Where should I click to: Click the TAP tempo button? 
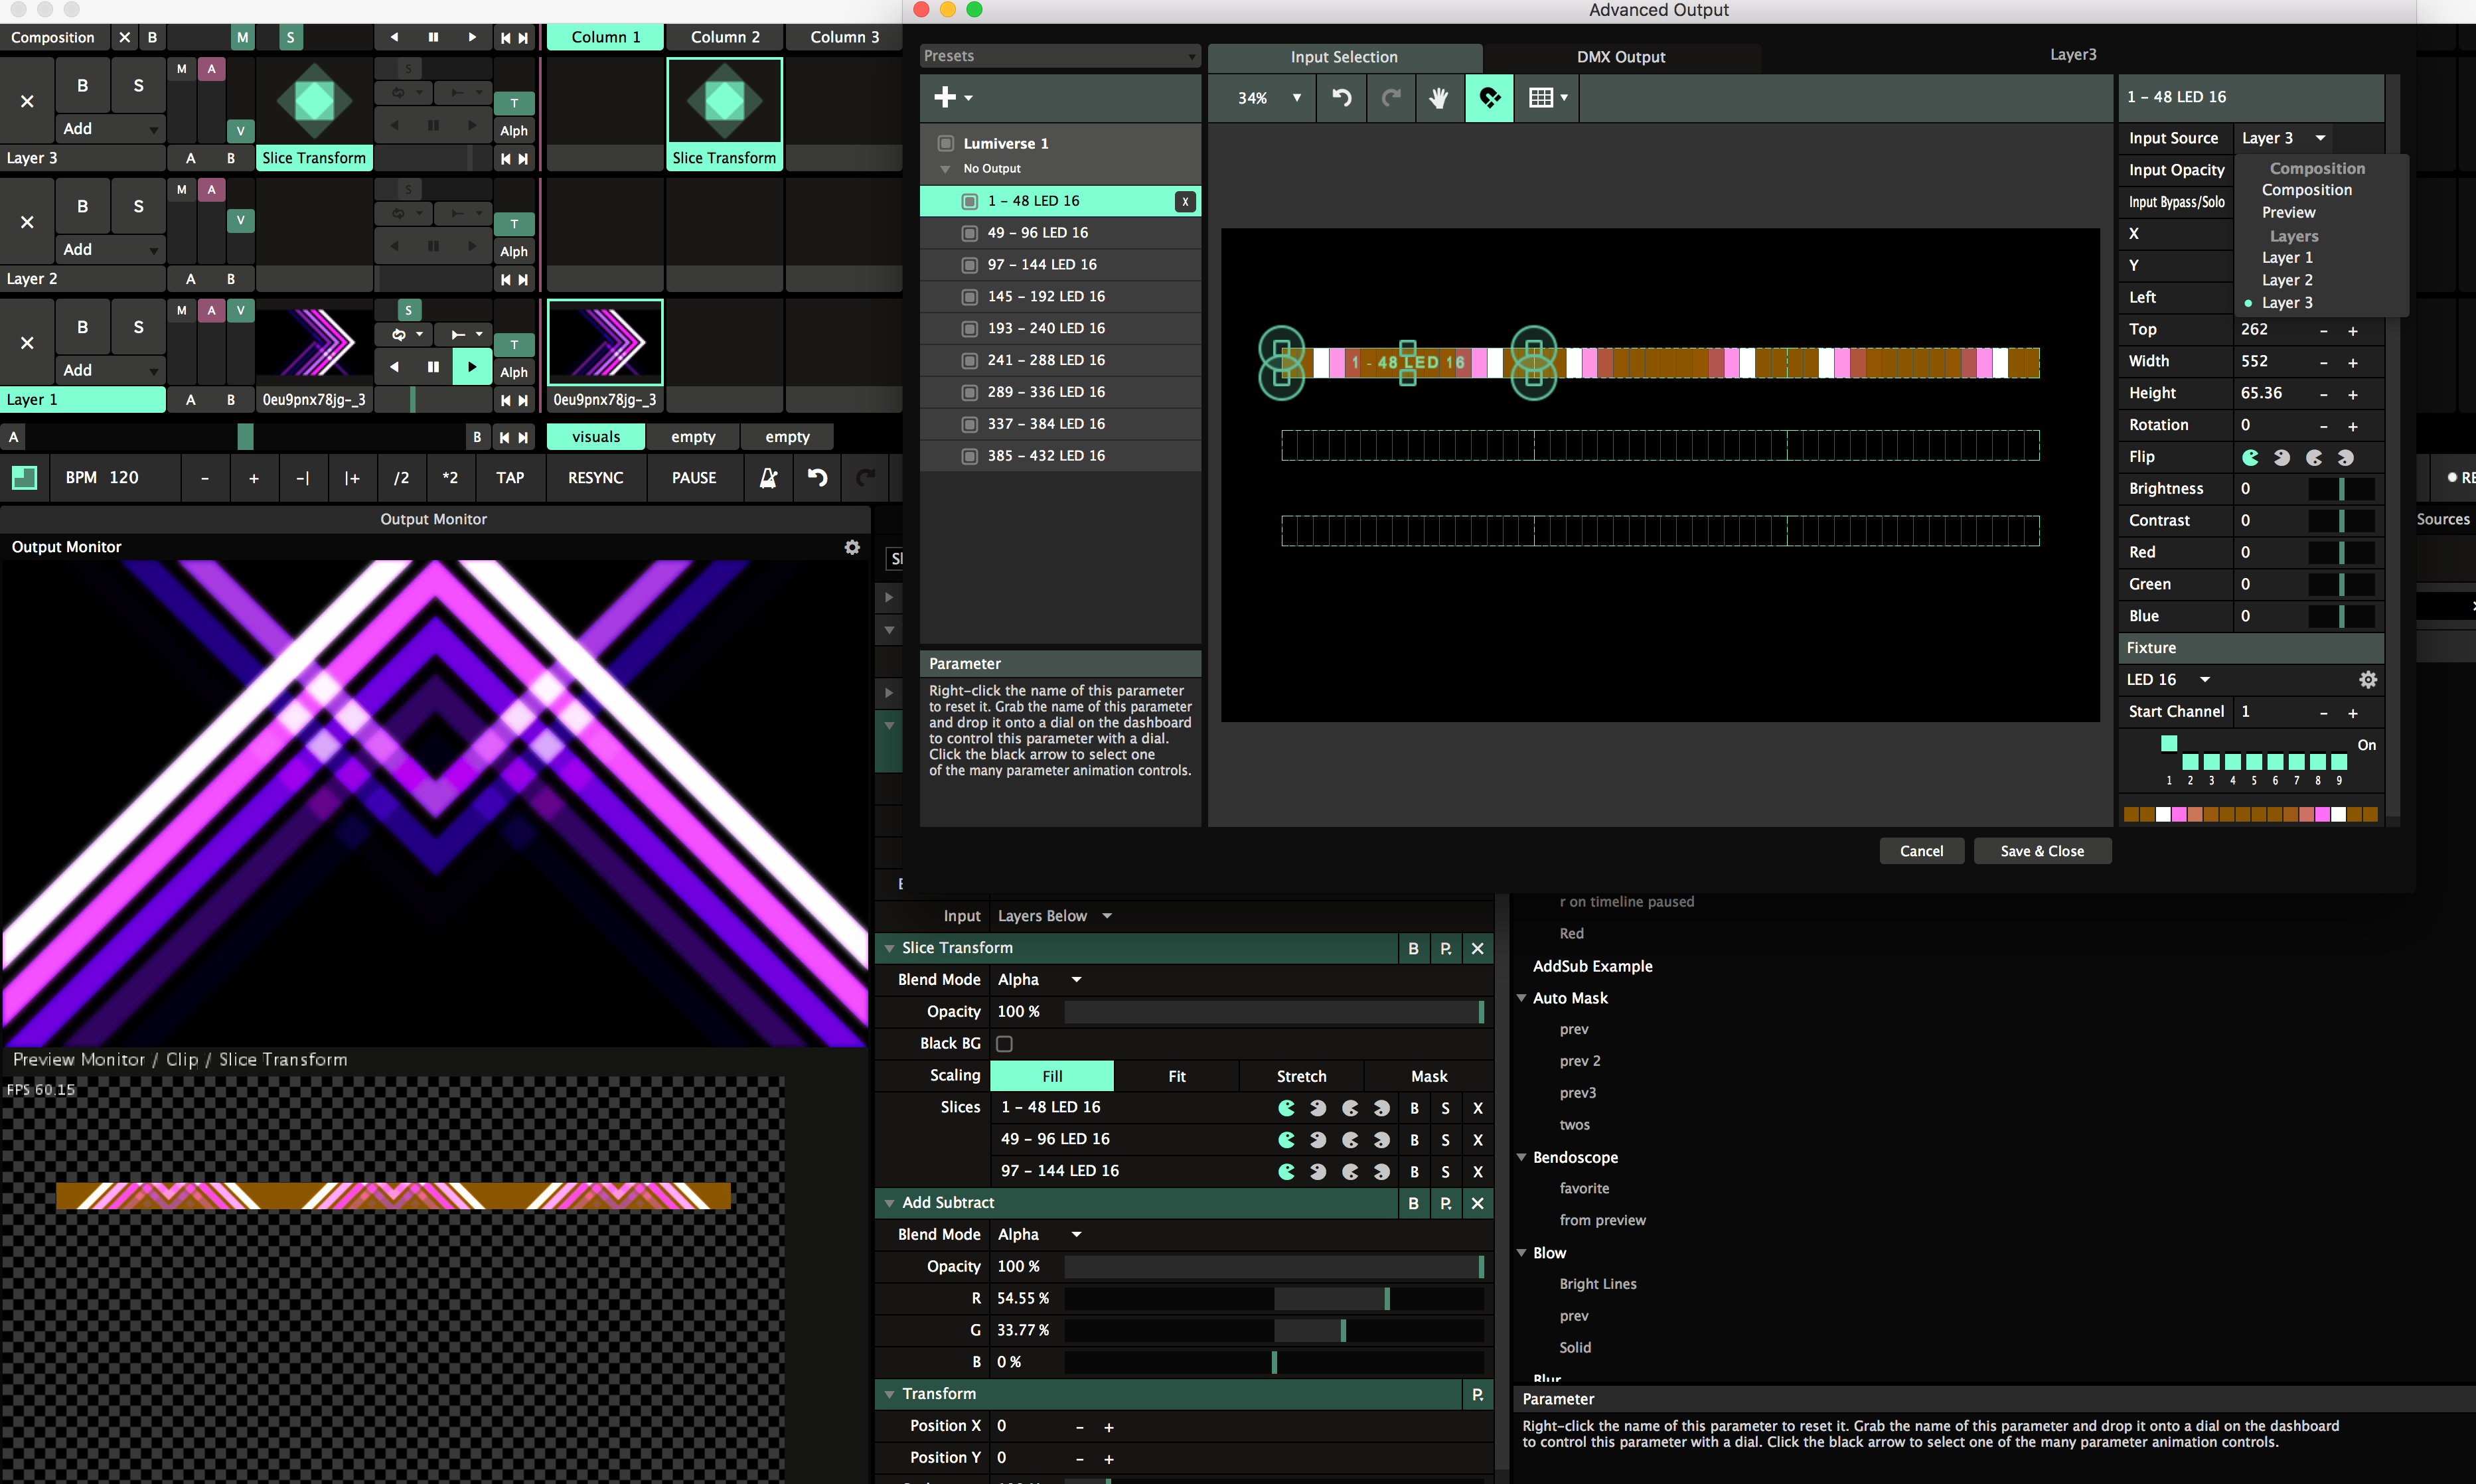coord(510,478)
